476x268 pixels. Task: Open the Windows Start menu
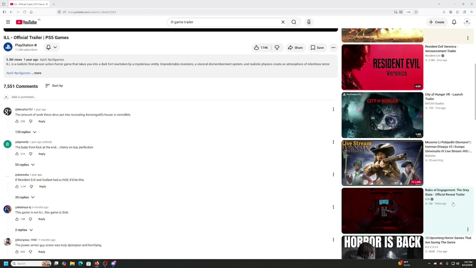[x=6, y=264]
